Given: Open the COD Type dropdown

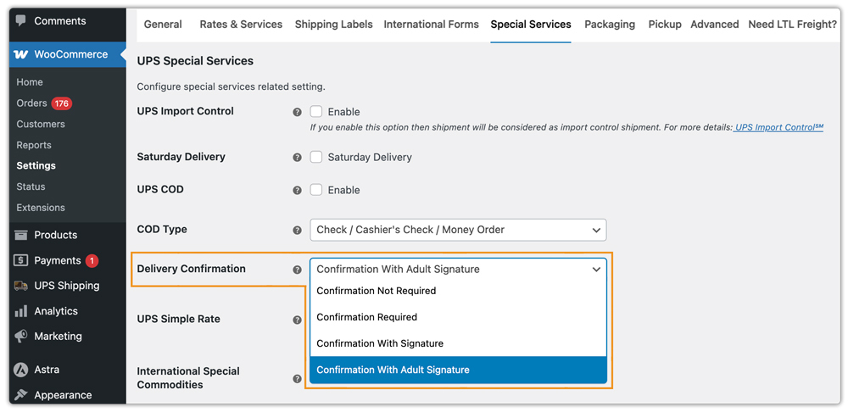Looking at the screenshot, I should coord(458,230).
